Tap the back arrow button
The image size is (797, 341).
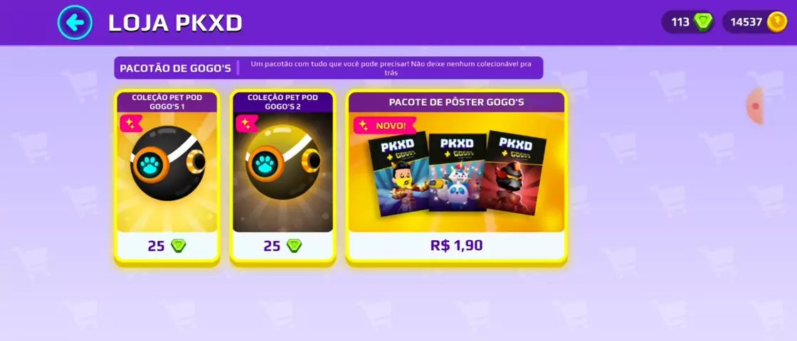[x=75, y=22]
